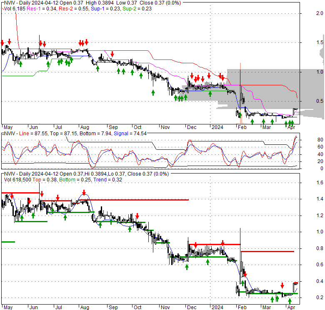Click the orange volume spike bar in February

240,93
